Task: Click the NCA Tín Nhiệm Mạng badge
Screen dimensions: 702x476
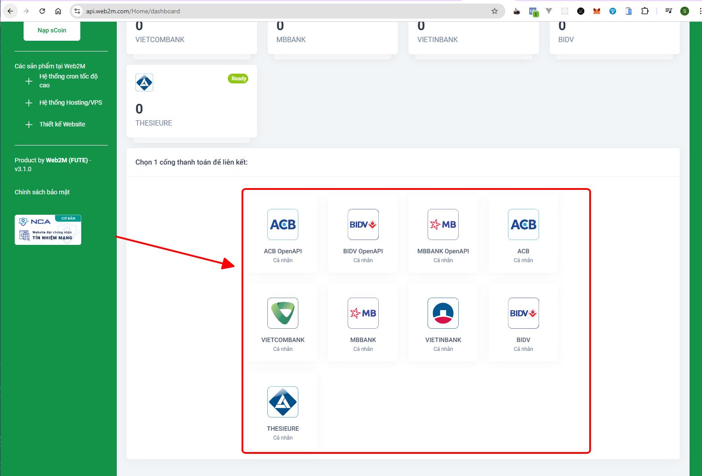Action: tap(48, 230)
